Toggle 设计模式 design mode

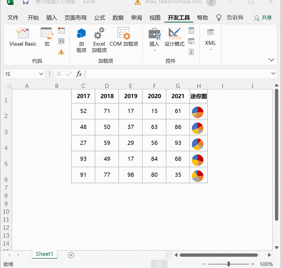pyautogui.click(x=174, y=37)
